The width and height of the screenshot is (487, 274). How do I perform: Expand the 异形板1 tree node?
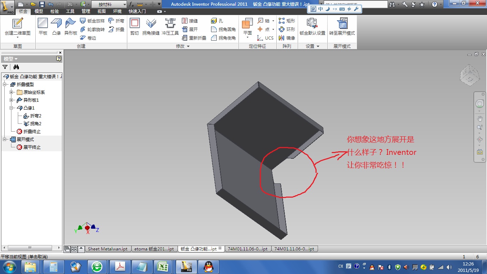(11, 100)
